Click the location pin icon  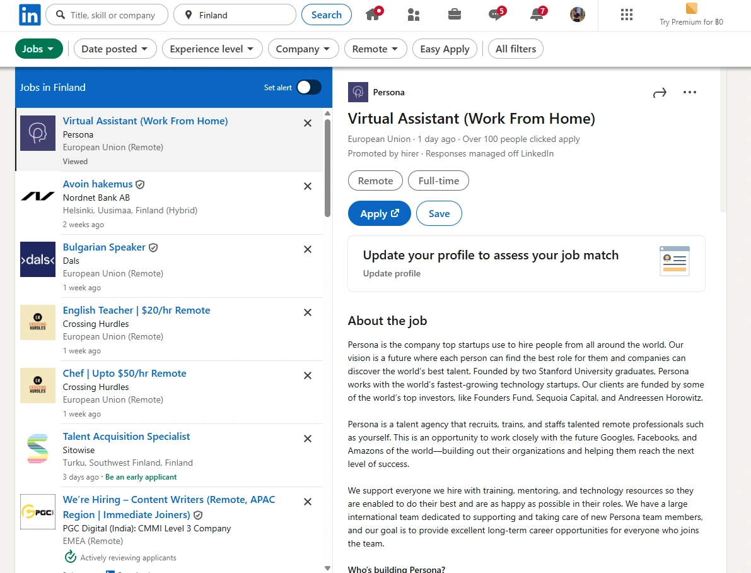point(189,15)
